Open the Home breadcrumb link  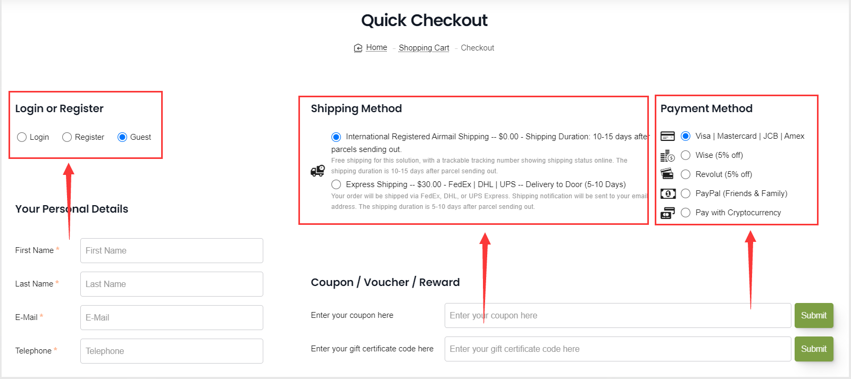click(377, 47)
